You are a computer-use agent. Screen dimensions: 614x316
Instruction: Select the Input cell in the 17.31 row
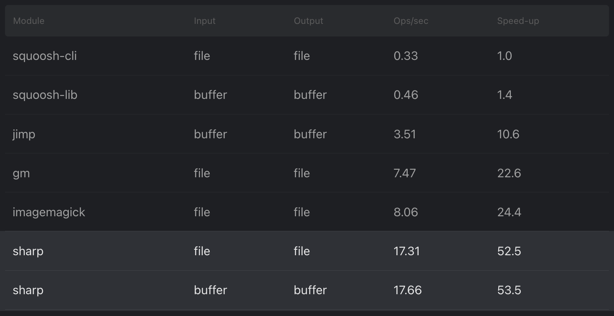pyautogui.click(x=202, y=251)
